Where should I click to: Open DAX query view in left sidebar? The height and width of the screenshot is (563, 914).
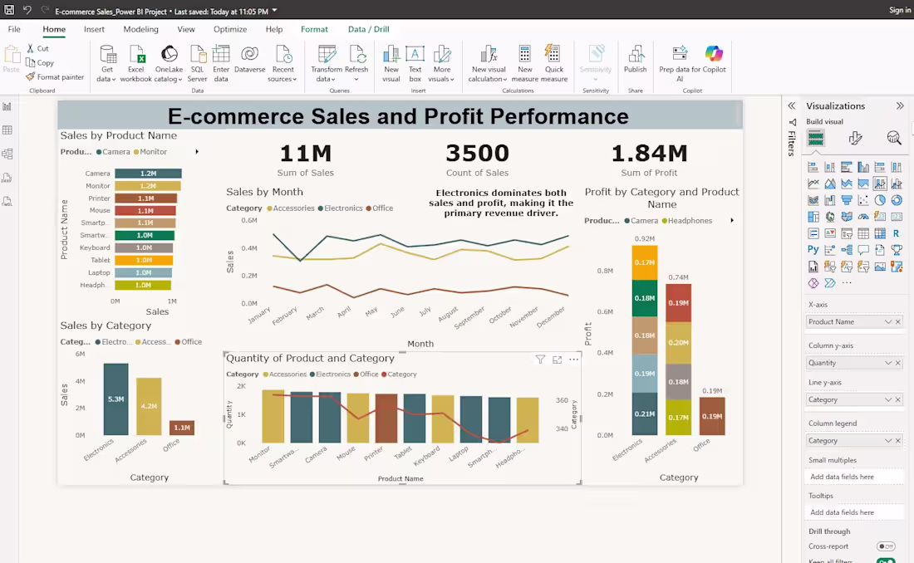pos(7,178)
